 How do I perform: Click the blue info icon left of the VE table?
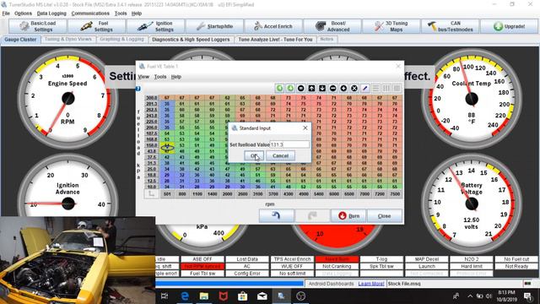tap(138, 89)
